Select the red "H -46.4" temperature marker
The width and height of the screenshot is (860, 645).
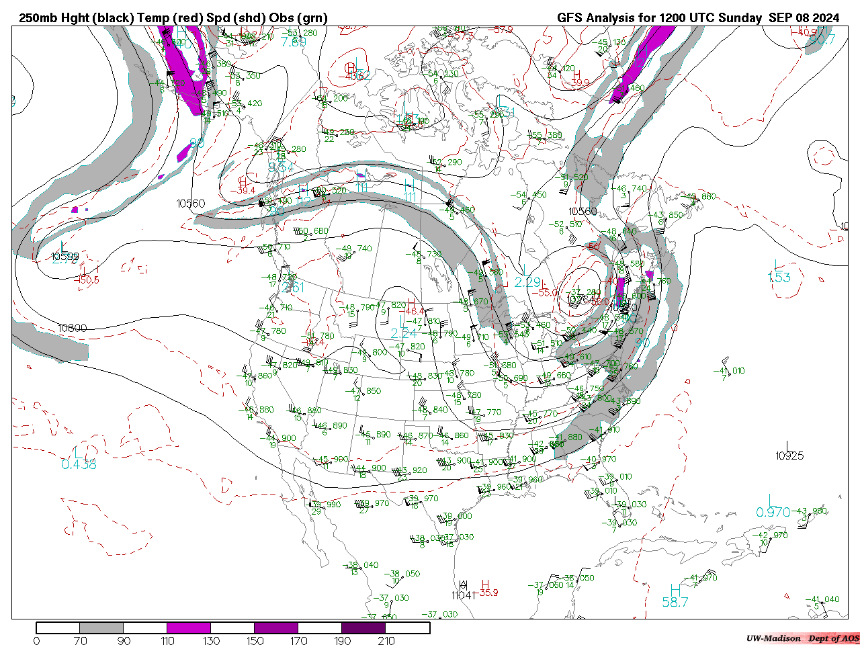point(413,307)
